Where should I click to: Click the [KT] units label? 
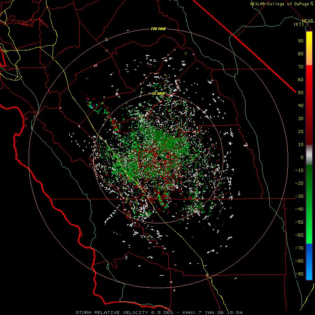coord(299,24)
